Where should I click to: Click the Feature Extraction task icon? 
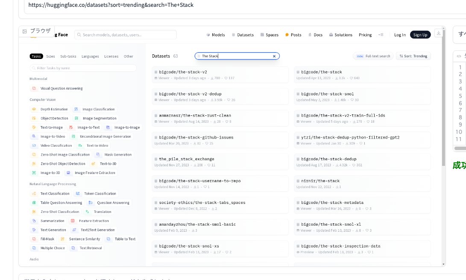(73, 221)
